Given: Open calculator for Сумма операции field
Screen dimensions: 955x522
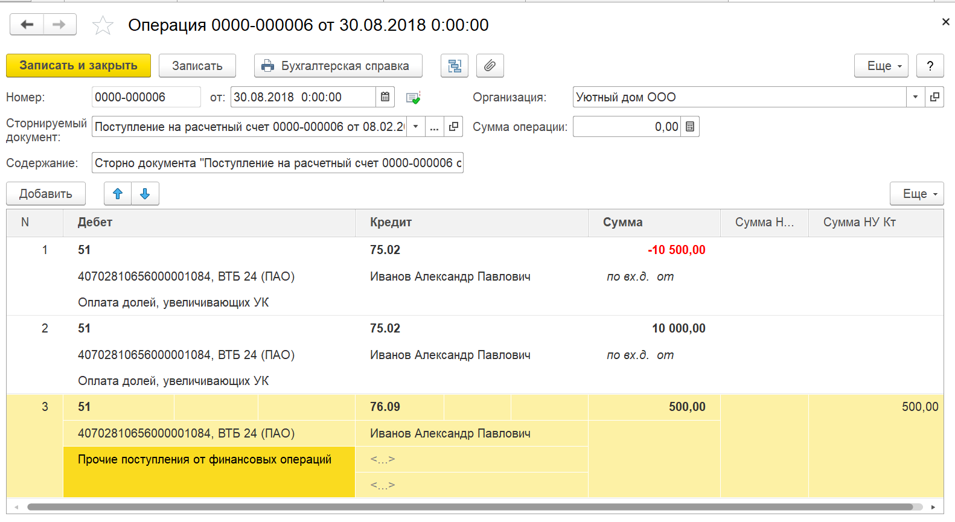Looking at the screenshot, I should [x=690, y=127].
